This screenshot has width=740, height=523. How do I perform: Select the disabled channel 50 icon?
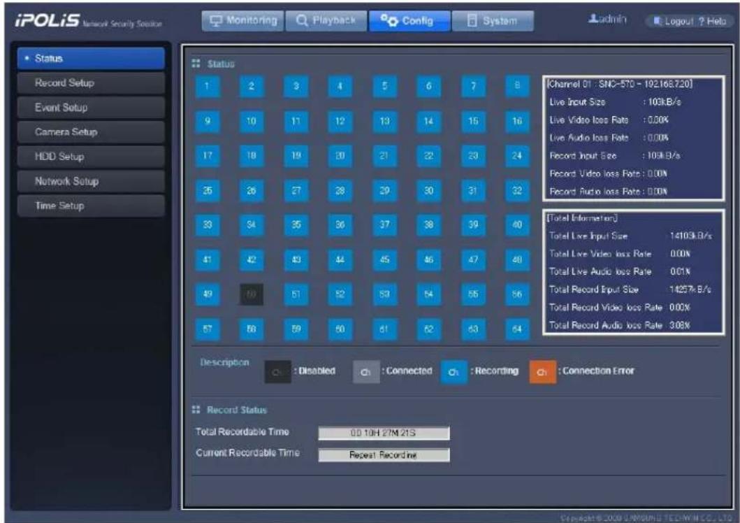pos(251,294)
